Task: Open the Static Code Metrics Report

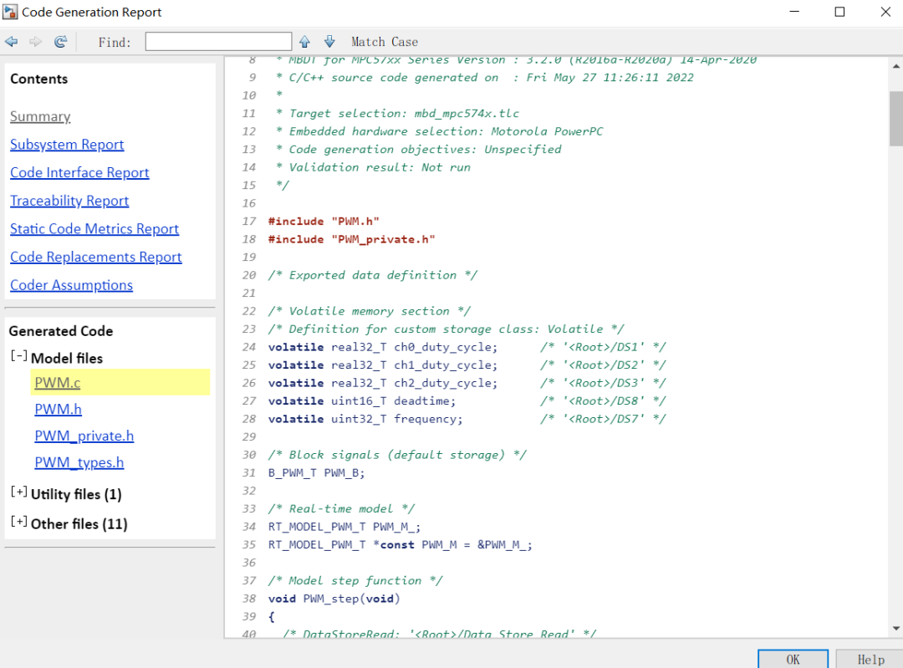Action: pos(94,229)
